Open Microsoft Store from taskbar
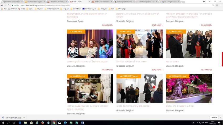Viewport: 223px width, 125px height. [31, 123]
